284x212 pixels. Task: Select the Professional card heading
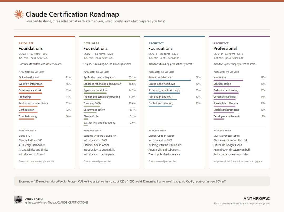(x=225, y=48)
